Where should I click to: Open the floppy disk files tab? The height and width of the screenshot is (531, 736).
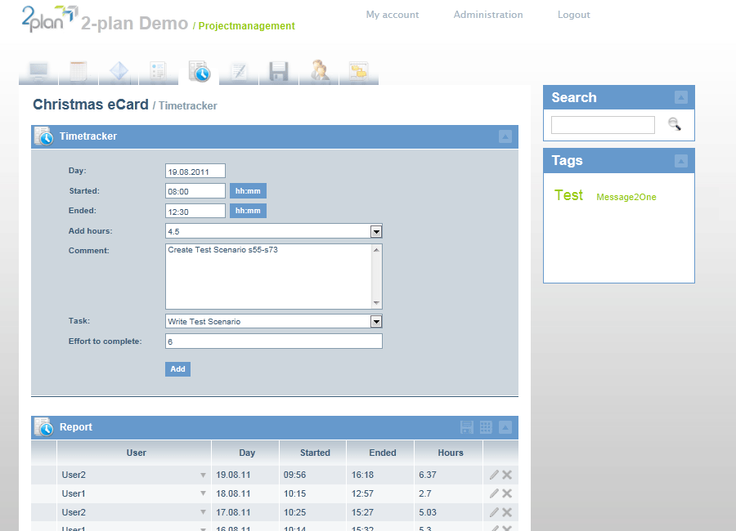click(x=279, y=72)
